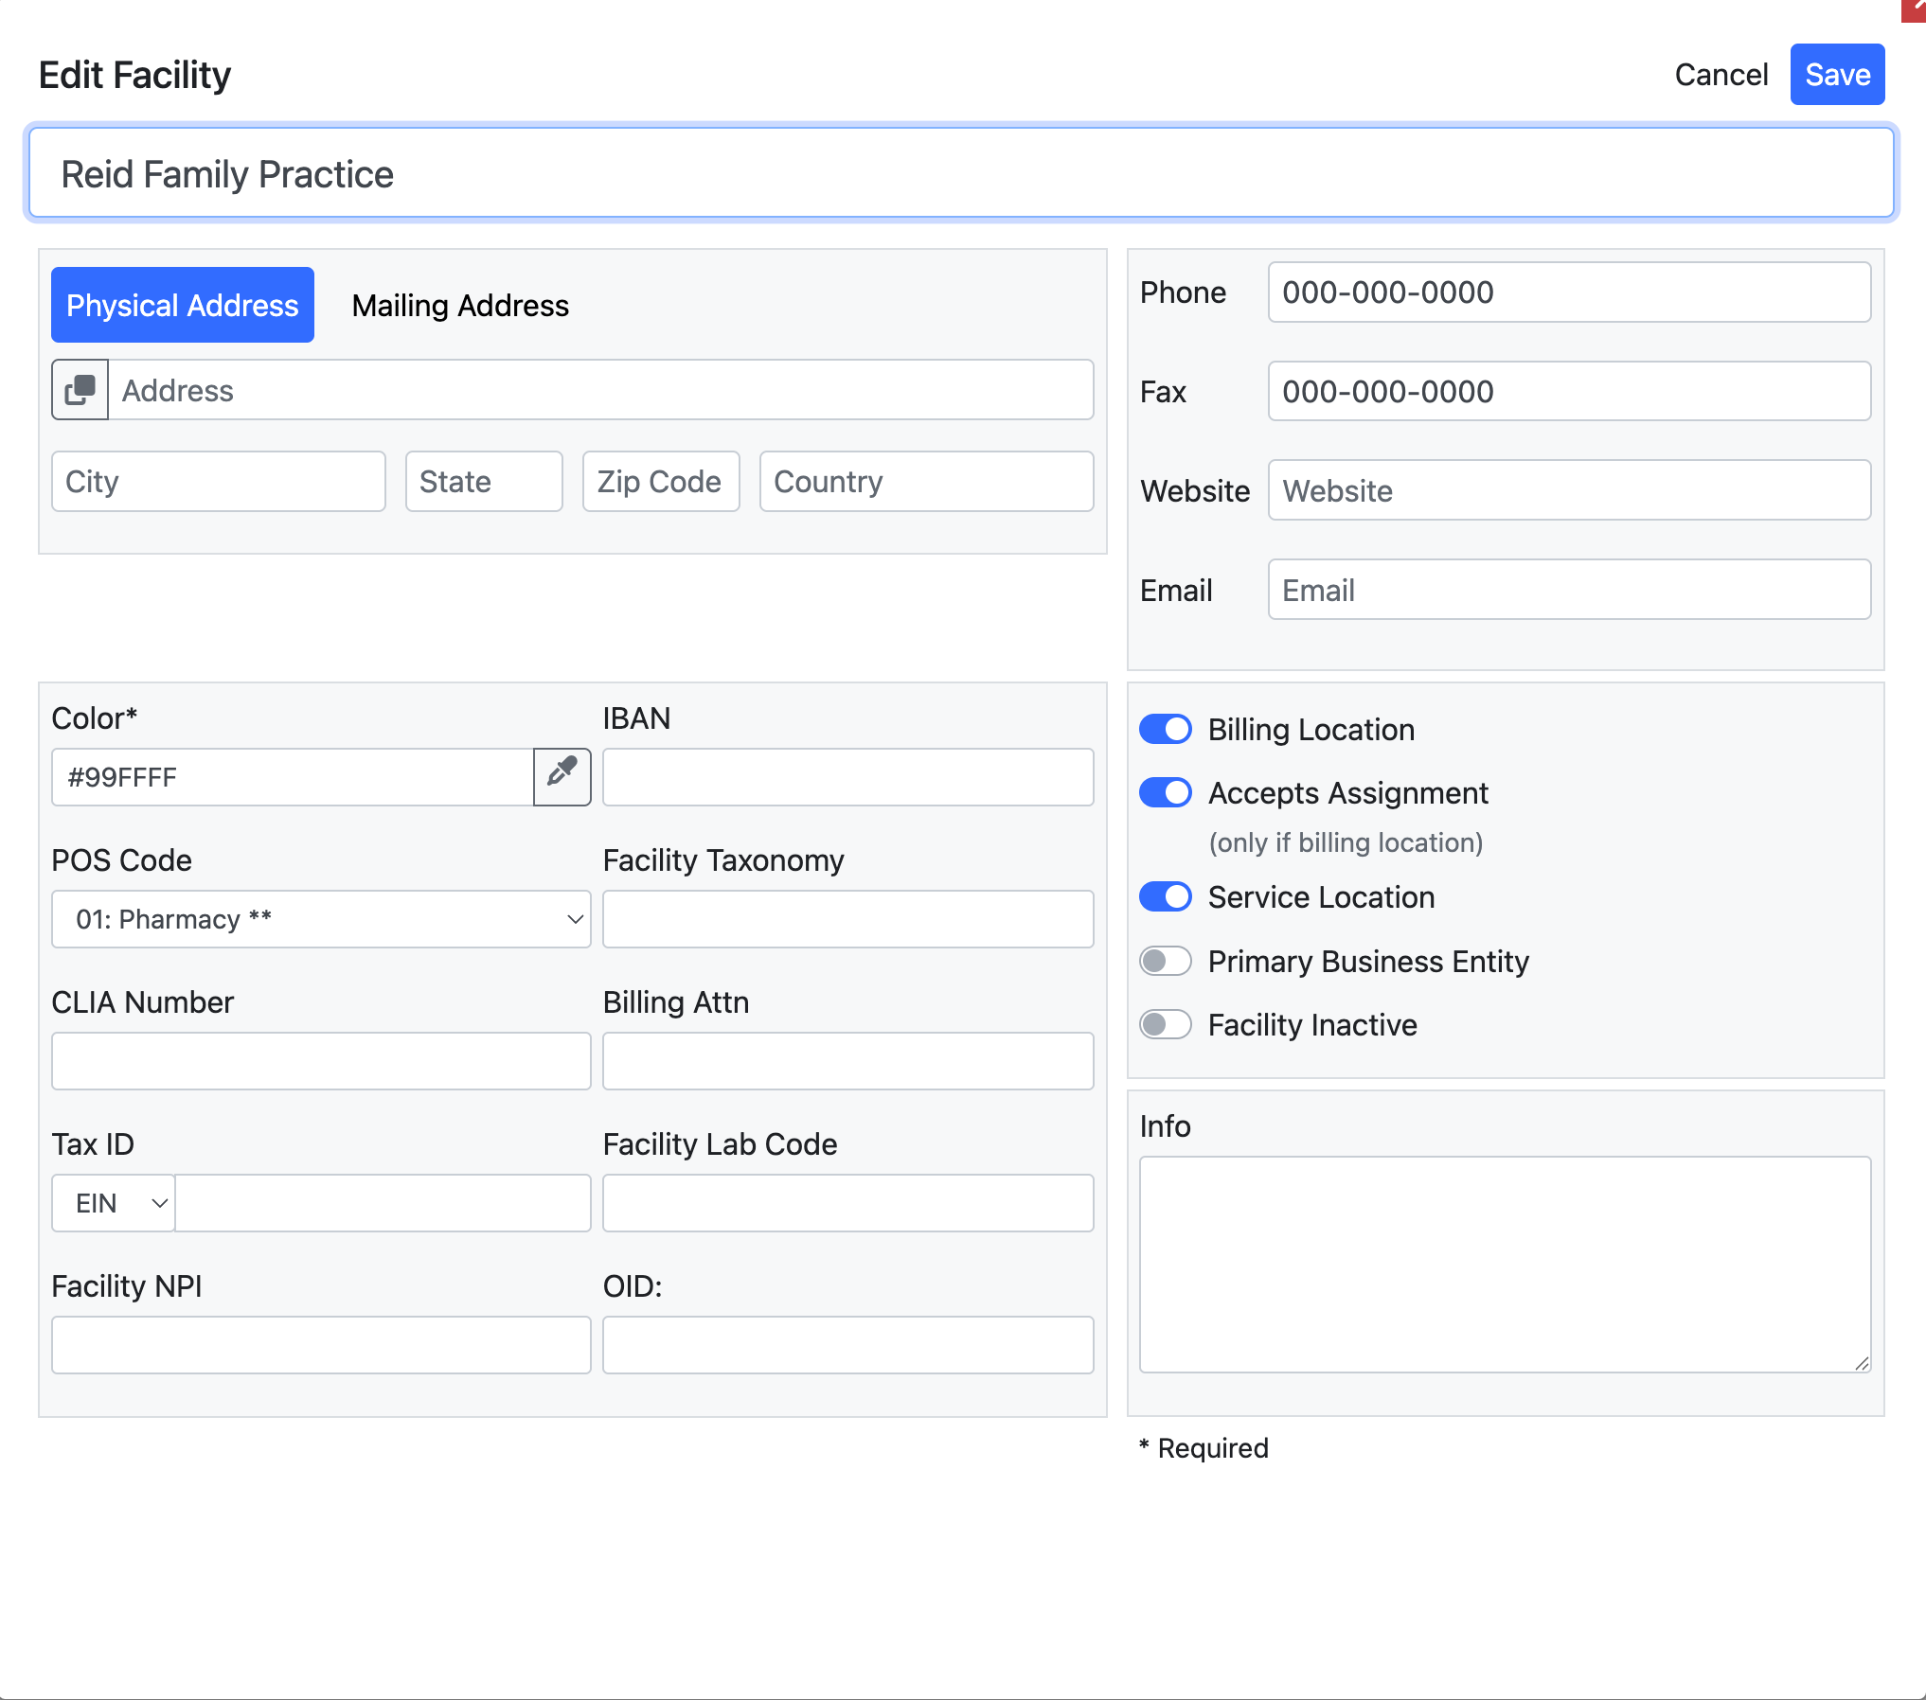Mark Facility Inactive toggle on

coord(1165,1025)
